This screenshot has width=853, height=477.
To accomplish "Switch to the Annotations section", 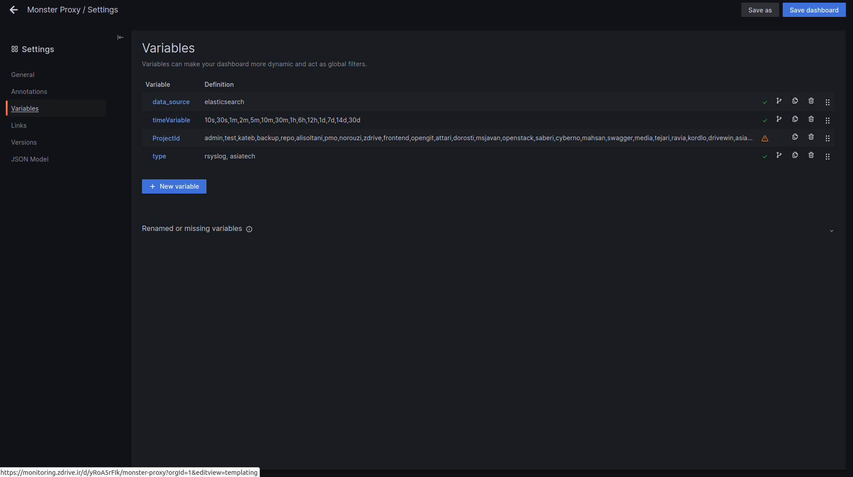I will (29, 92).
